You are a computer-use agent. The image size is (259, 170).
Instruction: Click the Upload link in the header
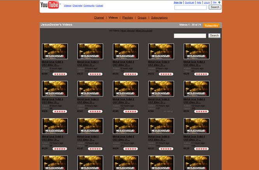(100, 5)
